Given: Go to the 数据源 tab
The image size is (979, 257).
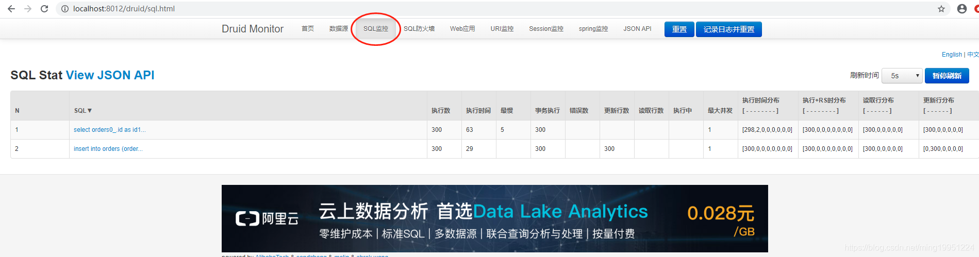Looking at the screenshot, I should point(338,29).
